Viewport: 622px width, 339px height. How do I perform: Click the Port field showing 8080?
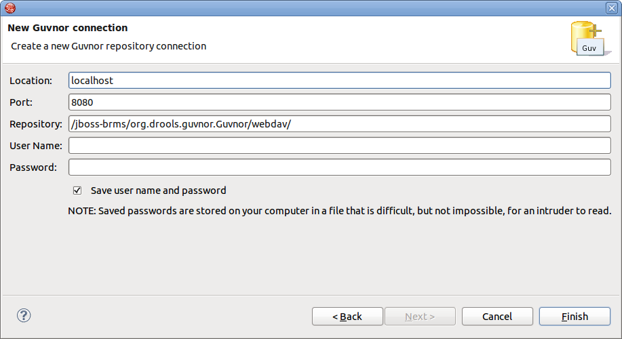[x=340, y=102]
